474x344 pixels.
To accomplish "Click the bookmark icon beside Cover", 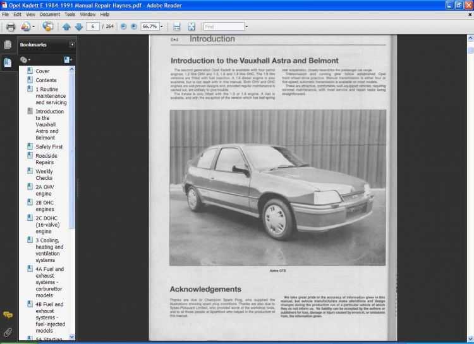I will [x=30, y=71].
